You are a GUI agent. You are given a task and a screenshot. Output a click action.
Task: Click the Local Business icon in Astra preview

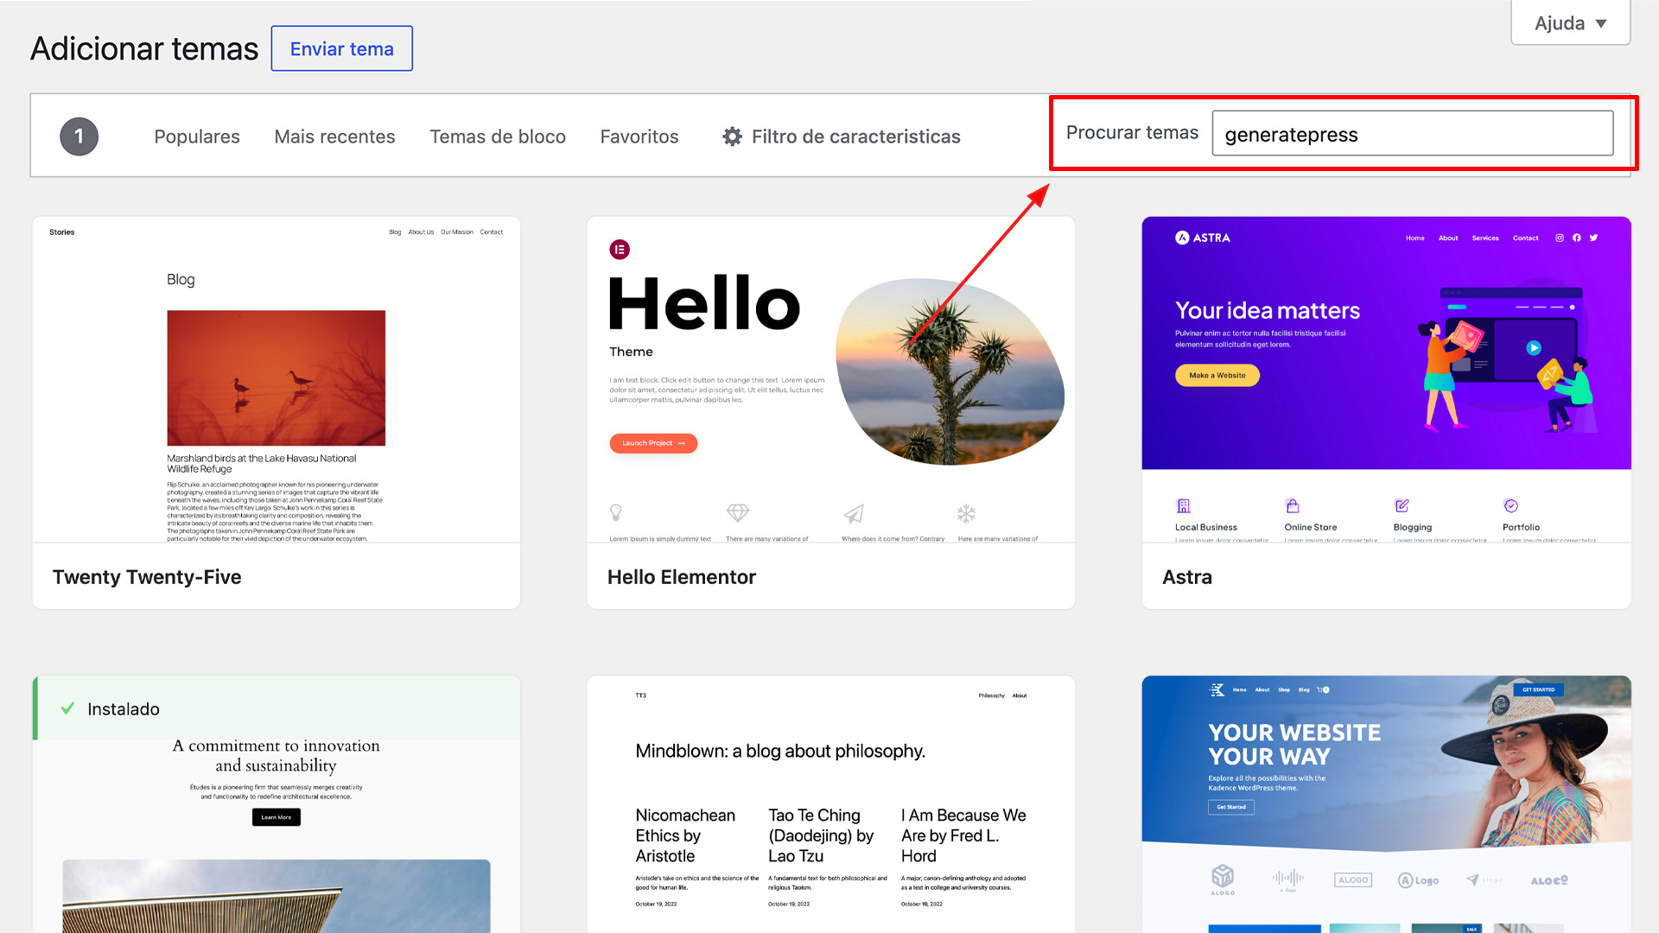(1184, 506)
